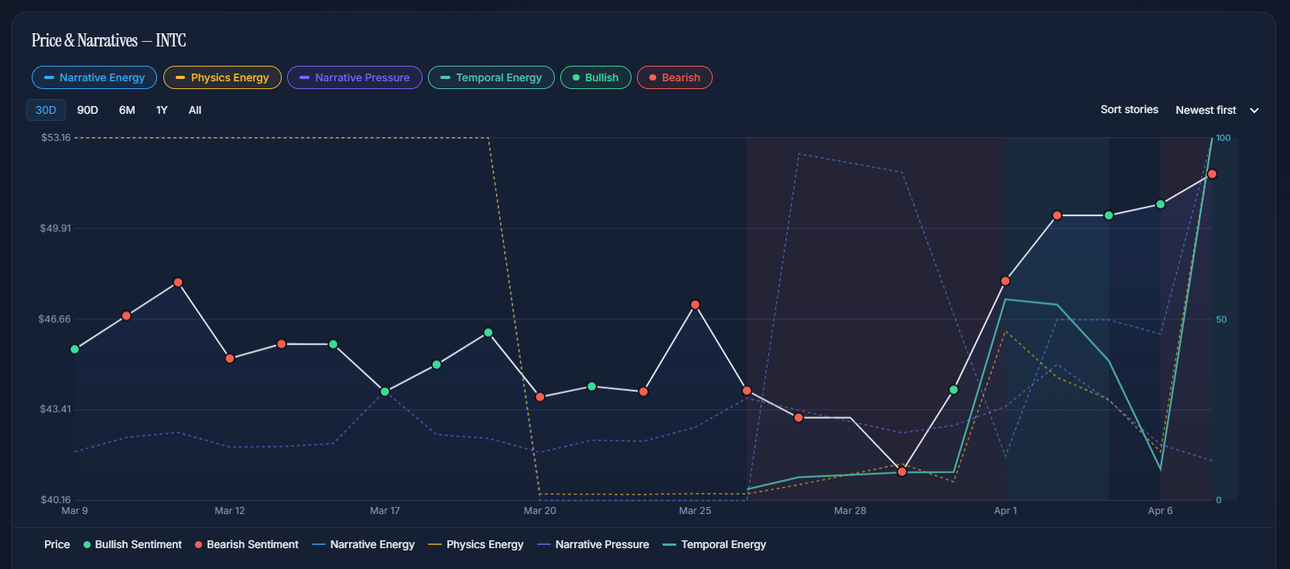The height and width of the screenshot is (569, 1290).
Task: Select the 1Y time range
Action: 162,110
